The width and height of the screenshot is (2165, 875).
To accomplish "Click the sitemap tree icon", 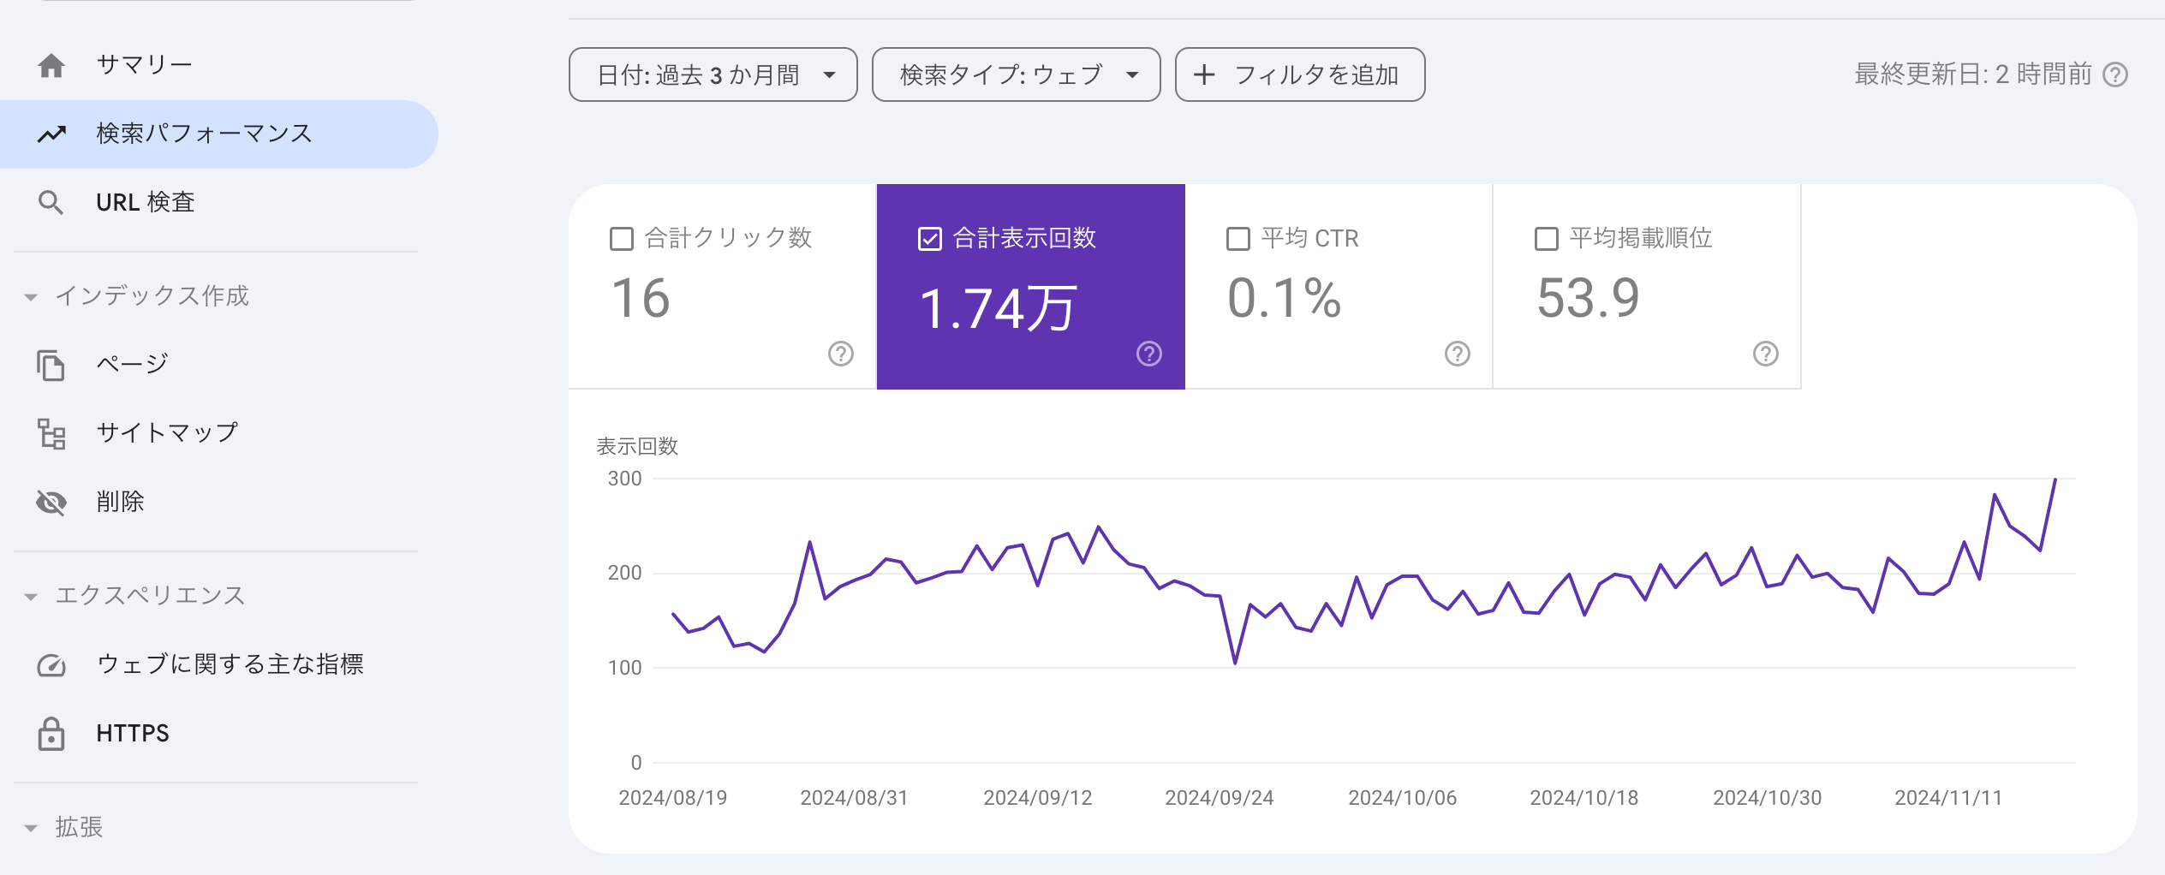I will click(x=51, y=433).
